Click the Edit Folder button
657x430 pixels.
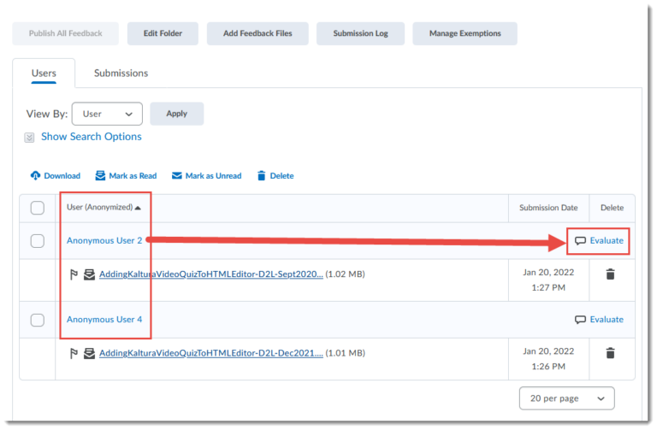(x=163, y=33)
